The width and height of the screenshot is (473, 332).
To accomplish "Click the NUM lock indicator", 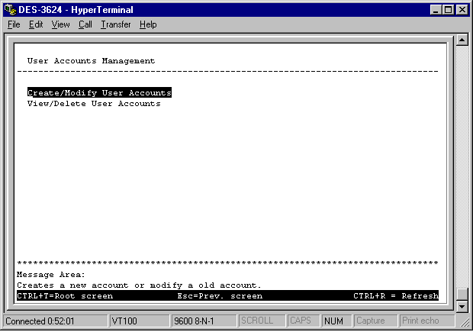I will [333, 321].
